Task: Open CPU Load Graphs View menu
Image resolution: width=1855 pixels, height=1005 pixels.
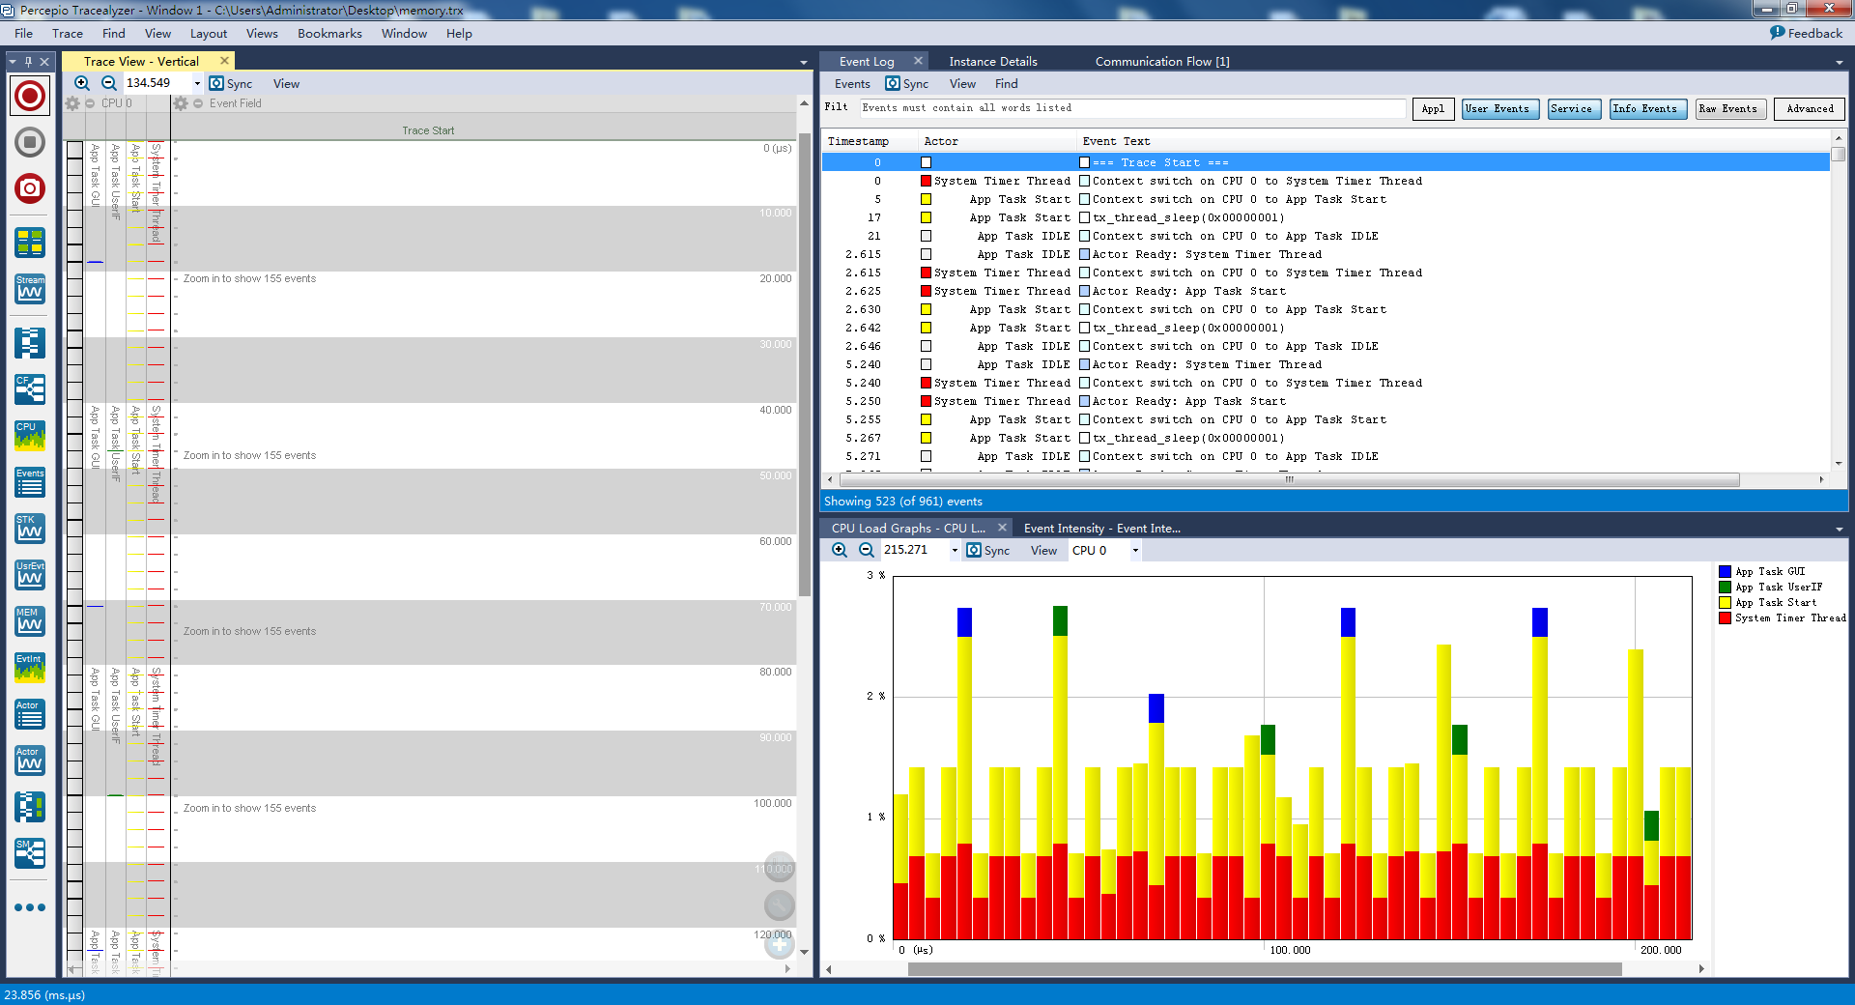Action: pos(1043,551)
